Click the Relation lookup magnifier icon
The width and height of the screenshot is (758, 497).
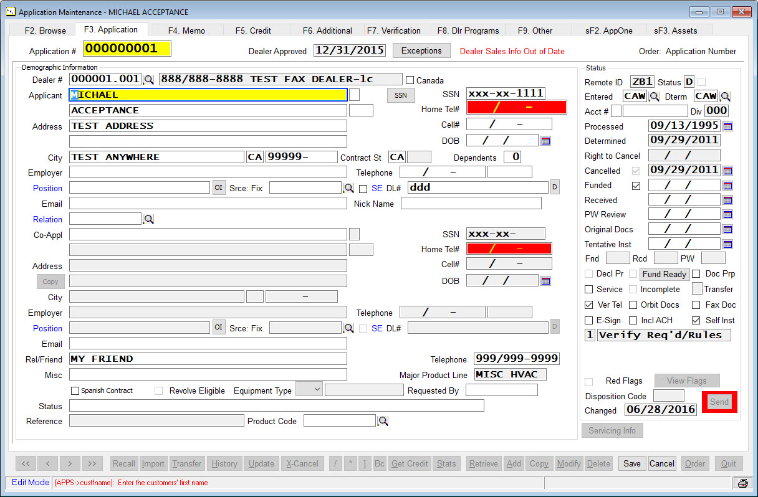coord(148,219)
